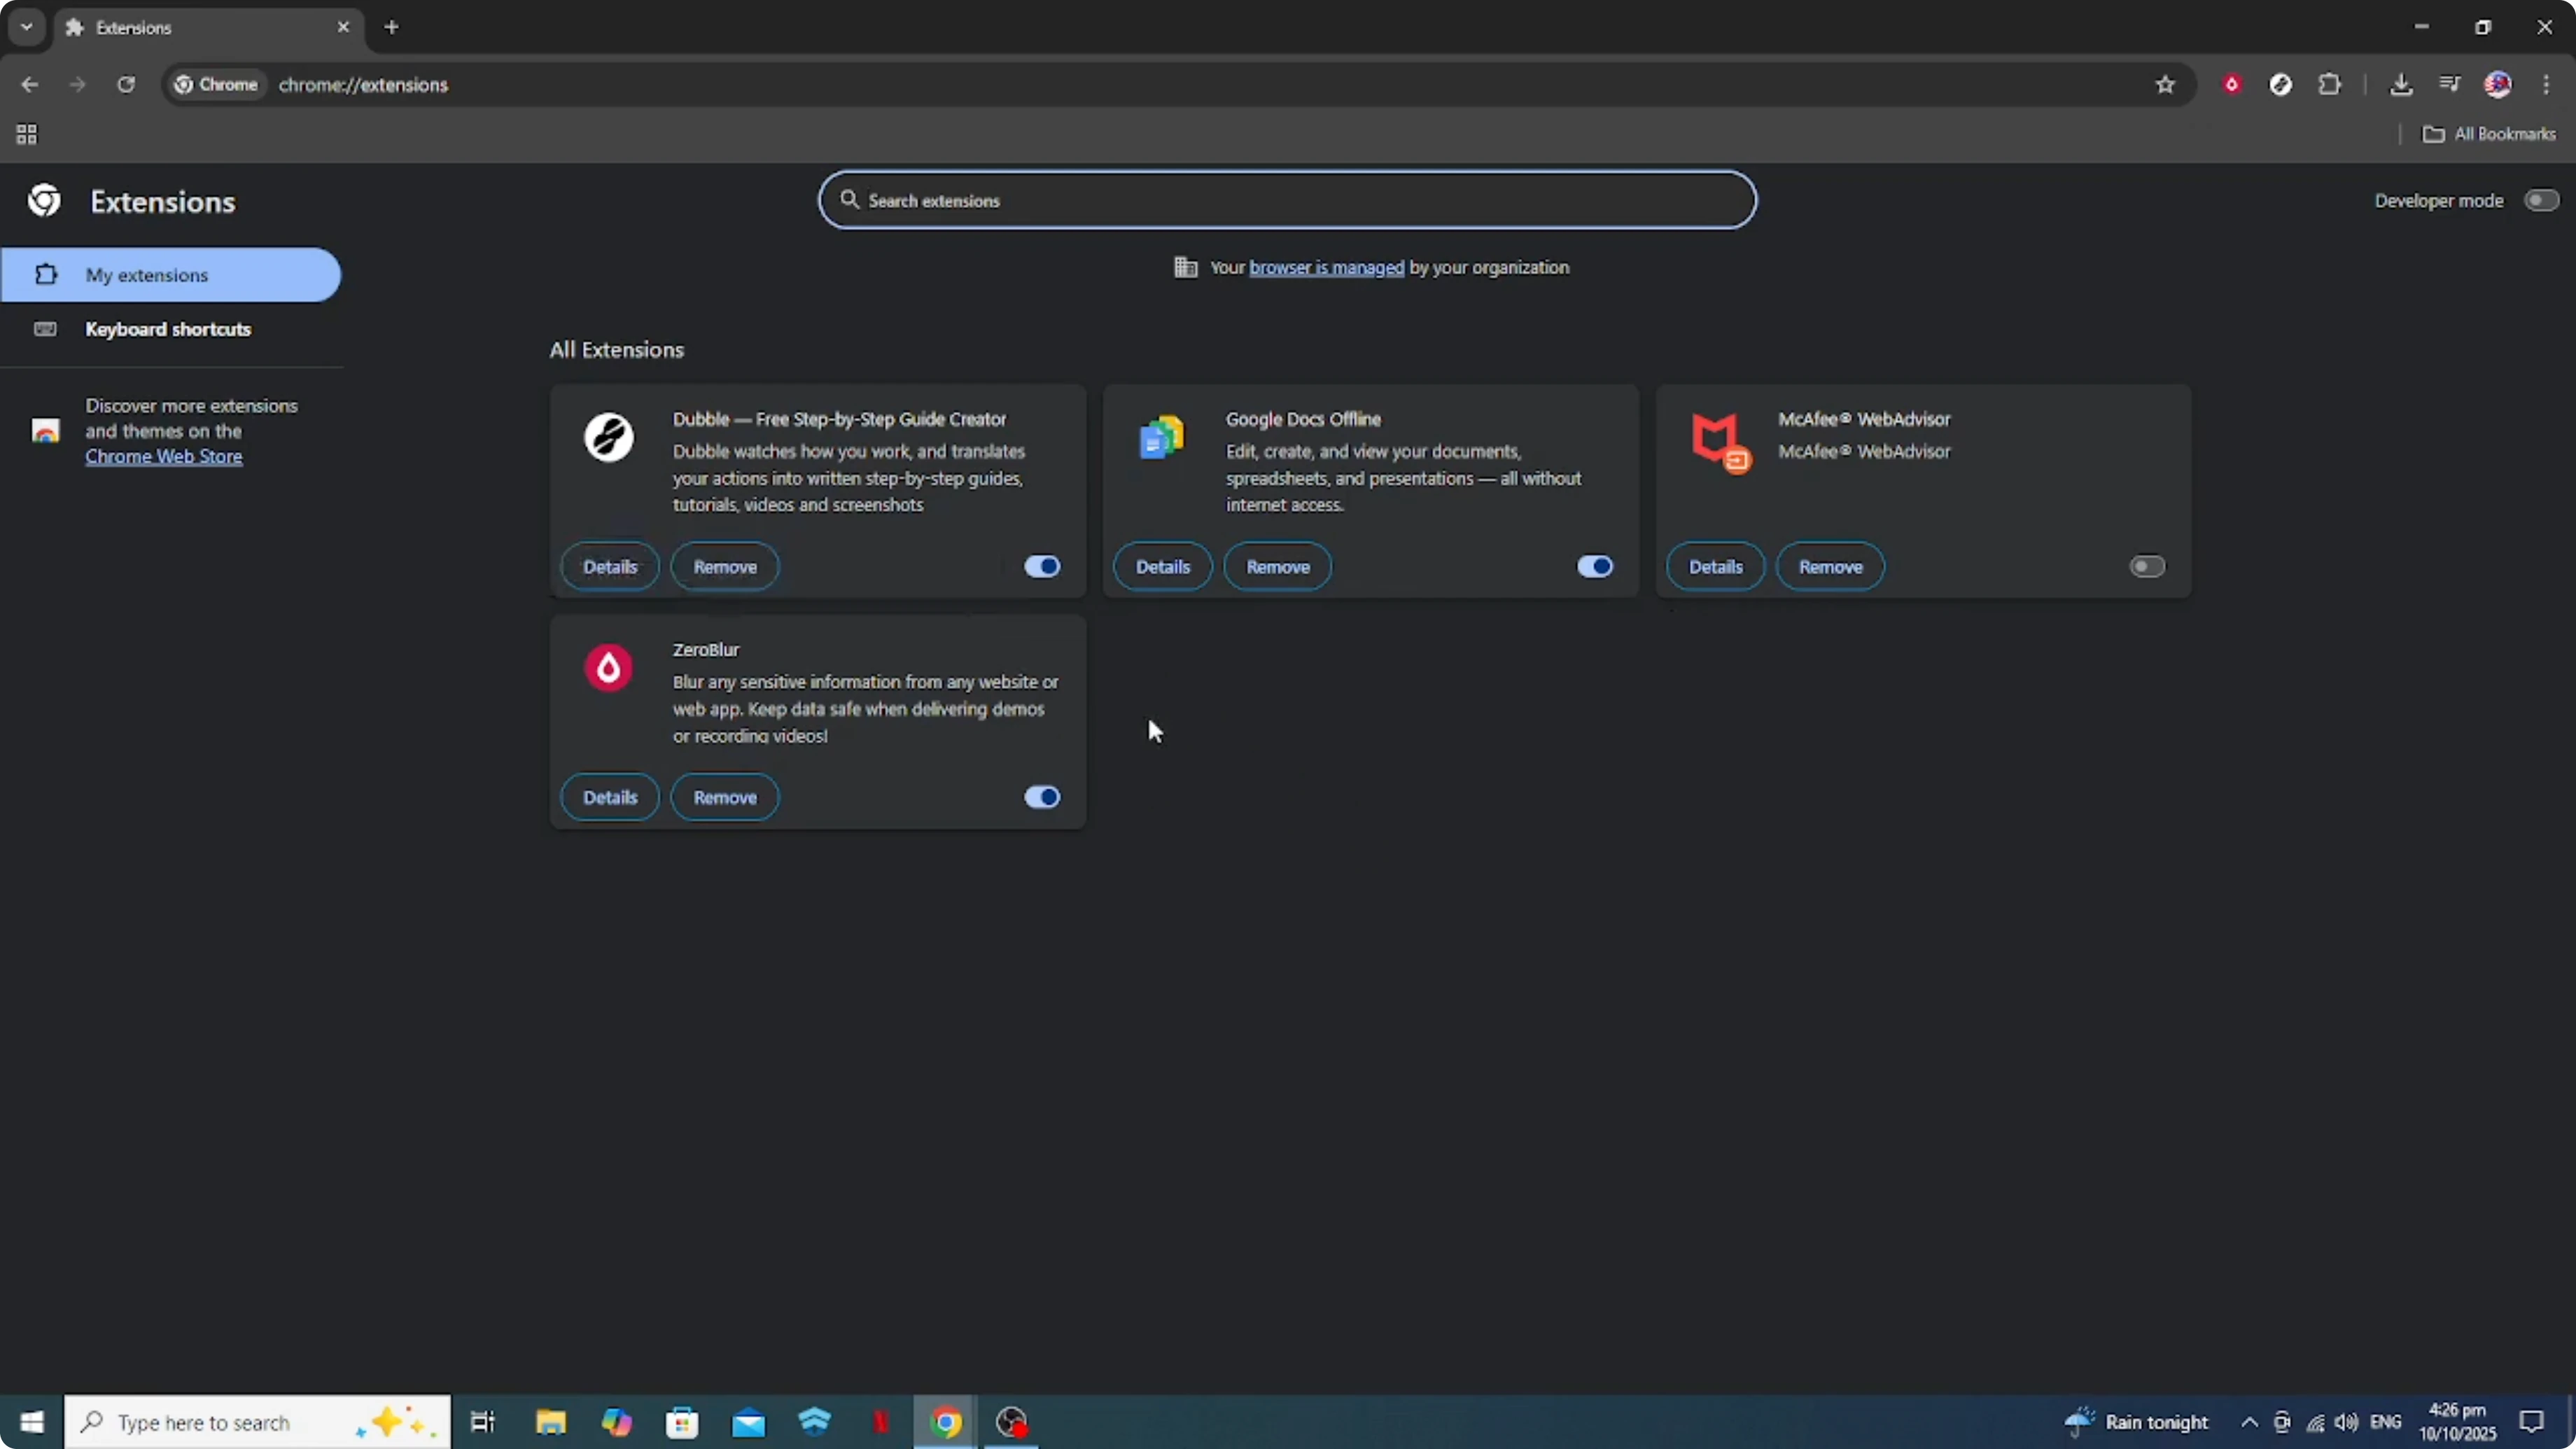Select My extensions in sidebar
This screenshot has height=1449, width=2576.
coord(147,275)
